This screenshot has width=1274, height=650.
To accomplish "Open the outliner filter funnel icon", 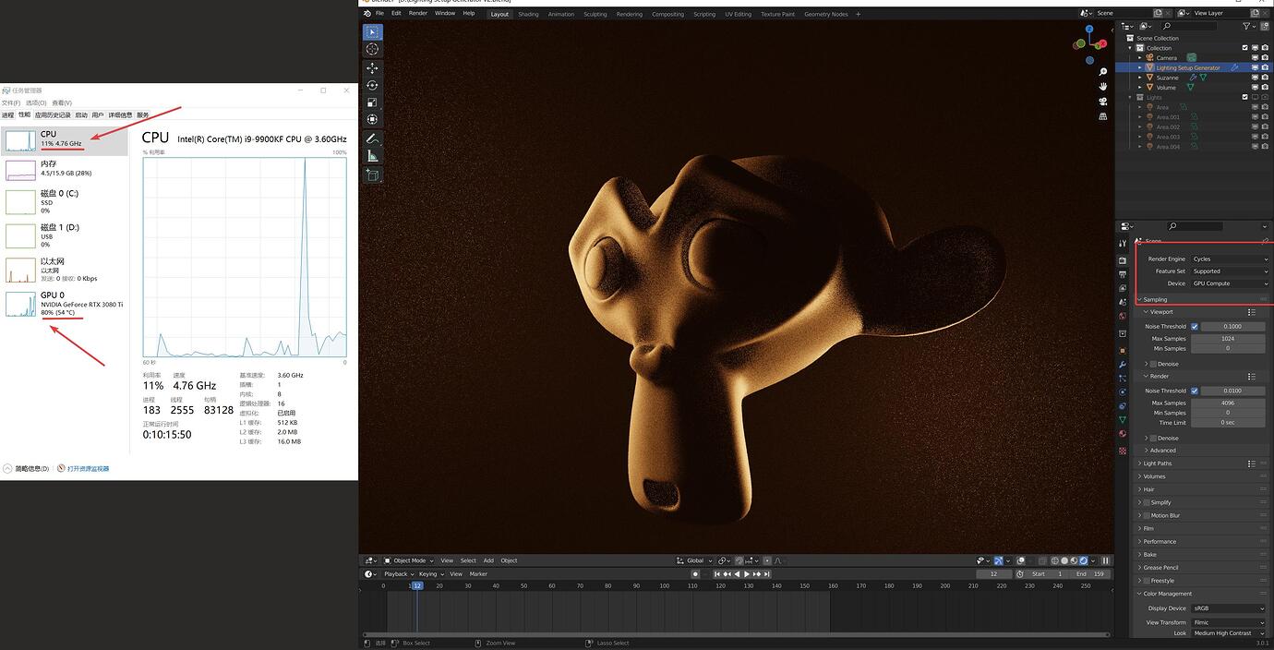I will click(x=1245, y=25).
